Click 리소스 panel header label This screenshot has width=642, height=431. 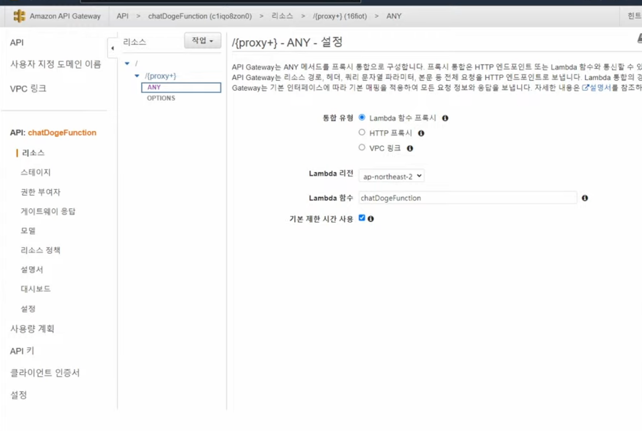coord(134,42)
